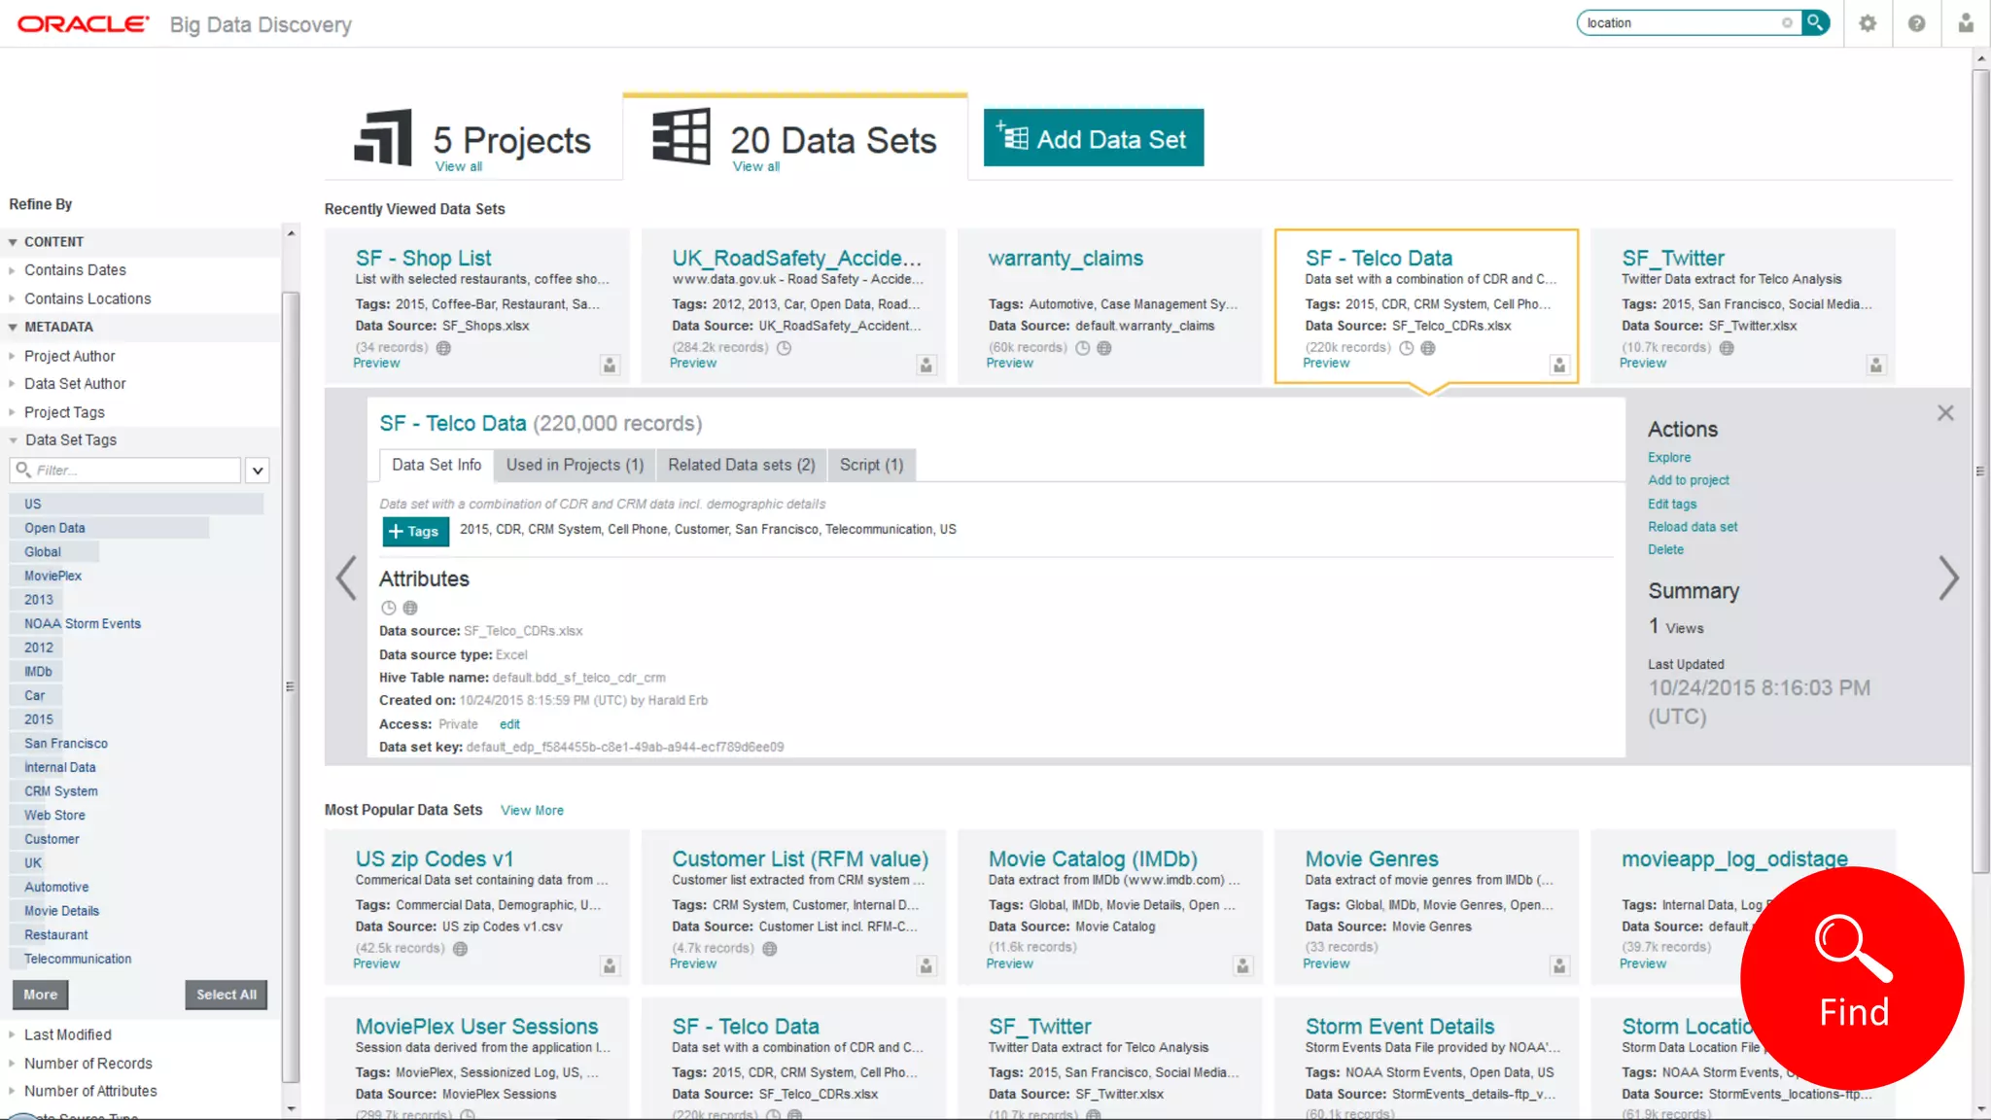Viewport: 1991px width, 1120px height.
Task: Open the Related Data sets tab
Action: [741, 465]
